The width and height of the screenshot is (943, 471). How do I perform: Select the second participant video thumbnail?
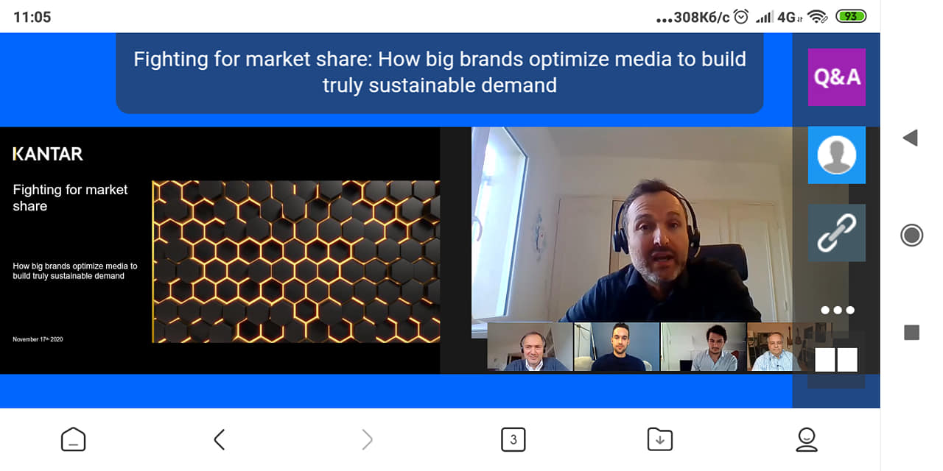(x=617, y=347)
